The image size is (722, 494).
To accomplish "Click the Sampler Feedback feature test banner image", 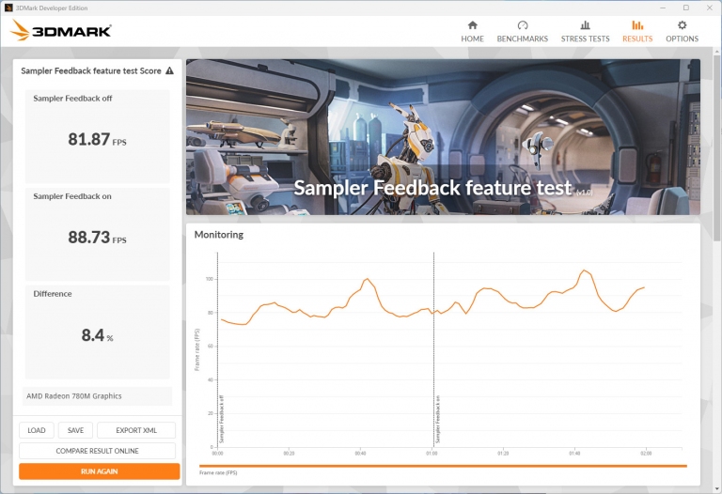I will click(x=443, y=136).
